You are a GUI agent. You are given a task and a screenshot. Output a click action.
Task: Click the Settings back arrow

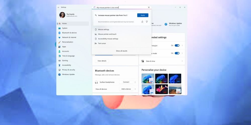pyautogui.click(x=58, y=7)
